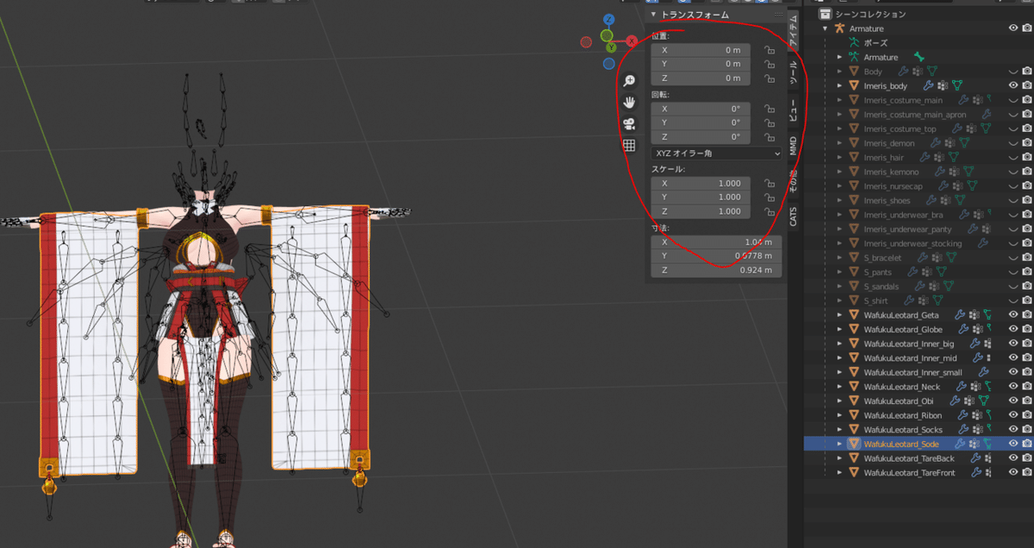Toggle camera view with the camera icon
The width and height of the screenshot is (1034, 548).
(x=629, y=124)
